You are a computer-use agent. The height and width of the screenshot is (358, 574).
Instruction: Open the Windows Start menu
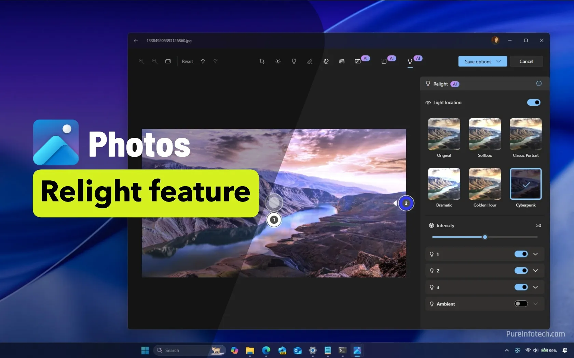[145, 350]
